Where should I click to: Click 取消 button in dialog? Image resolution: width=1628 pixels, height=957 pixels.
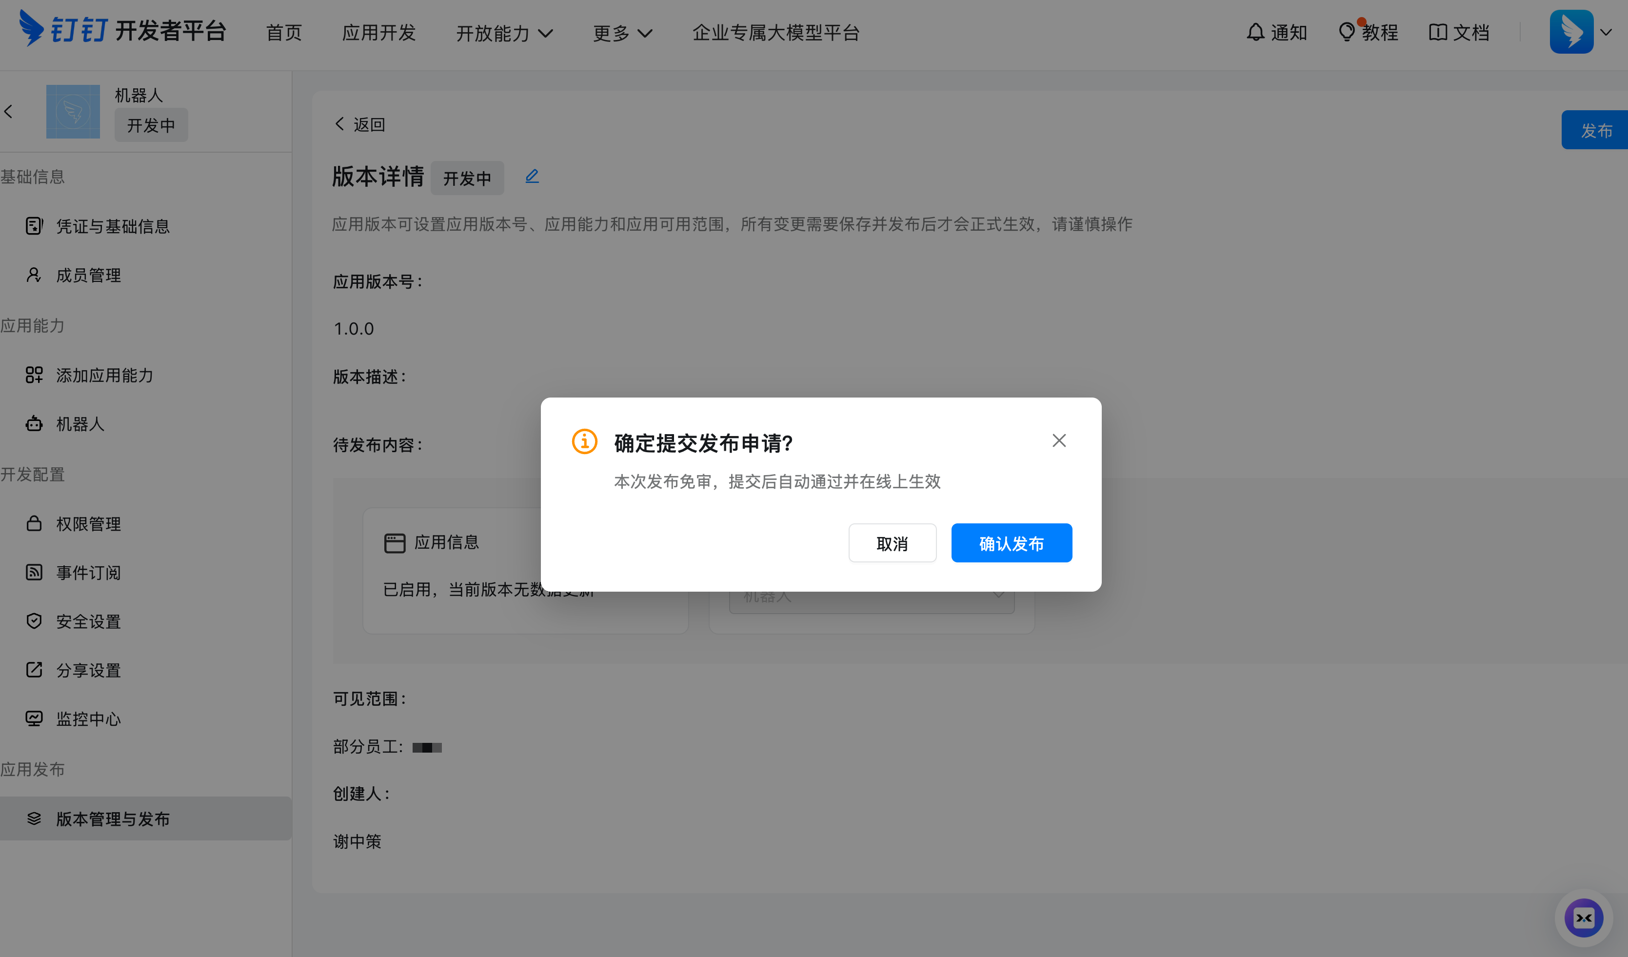pyautogui.click(x=892, y=543)
